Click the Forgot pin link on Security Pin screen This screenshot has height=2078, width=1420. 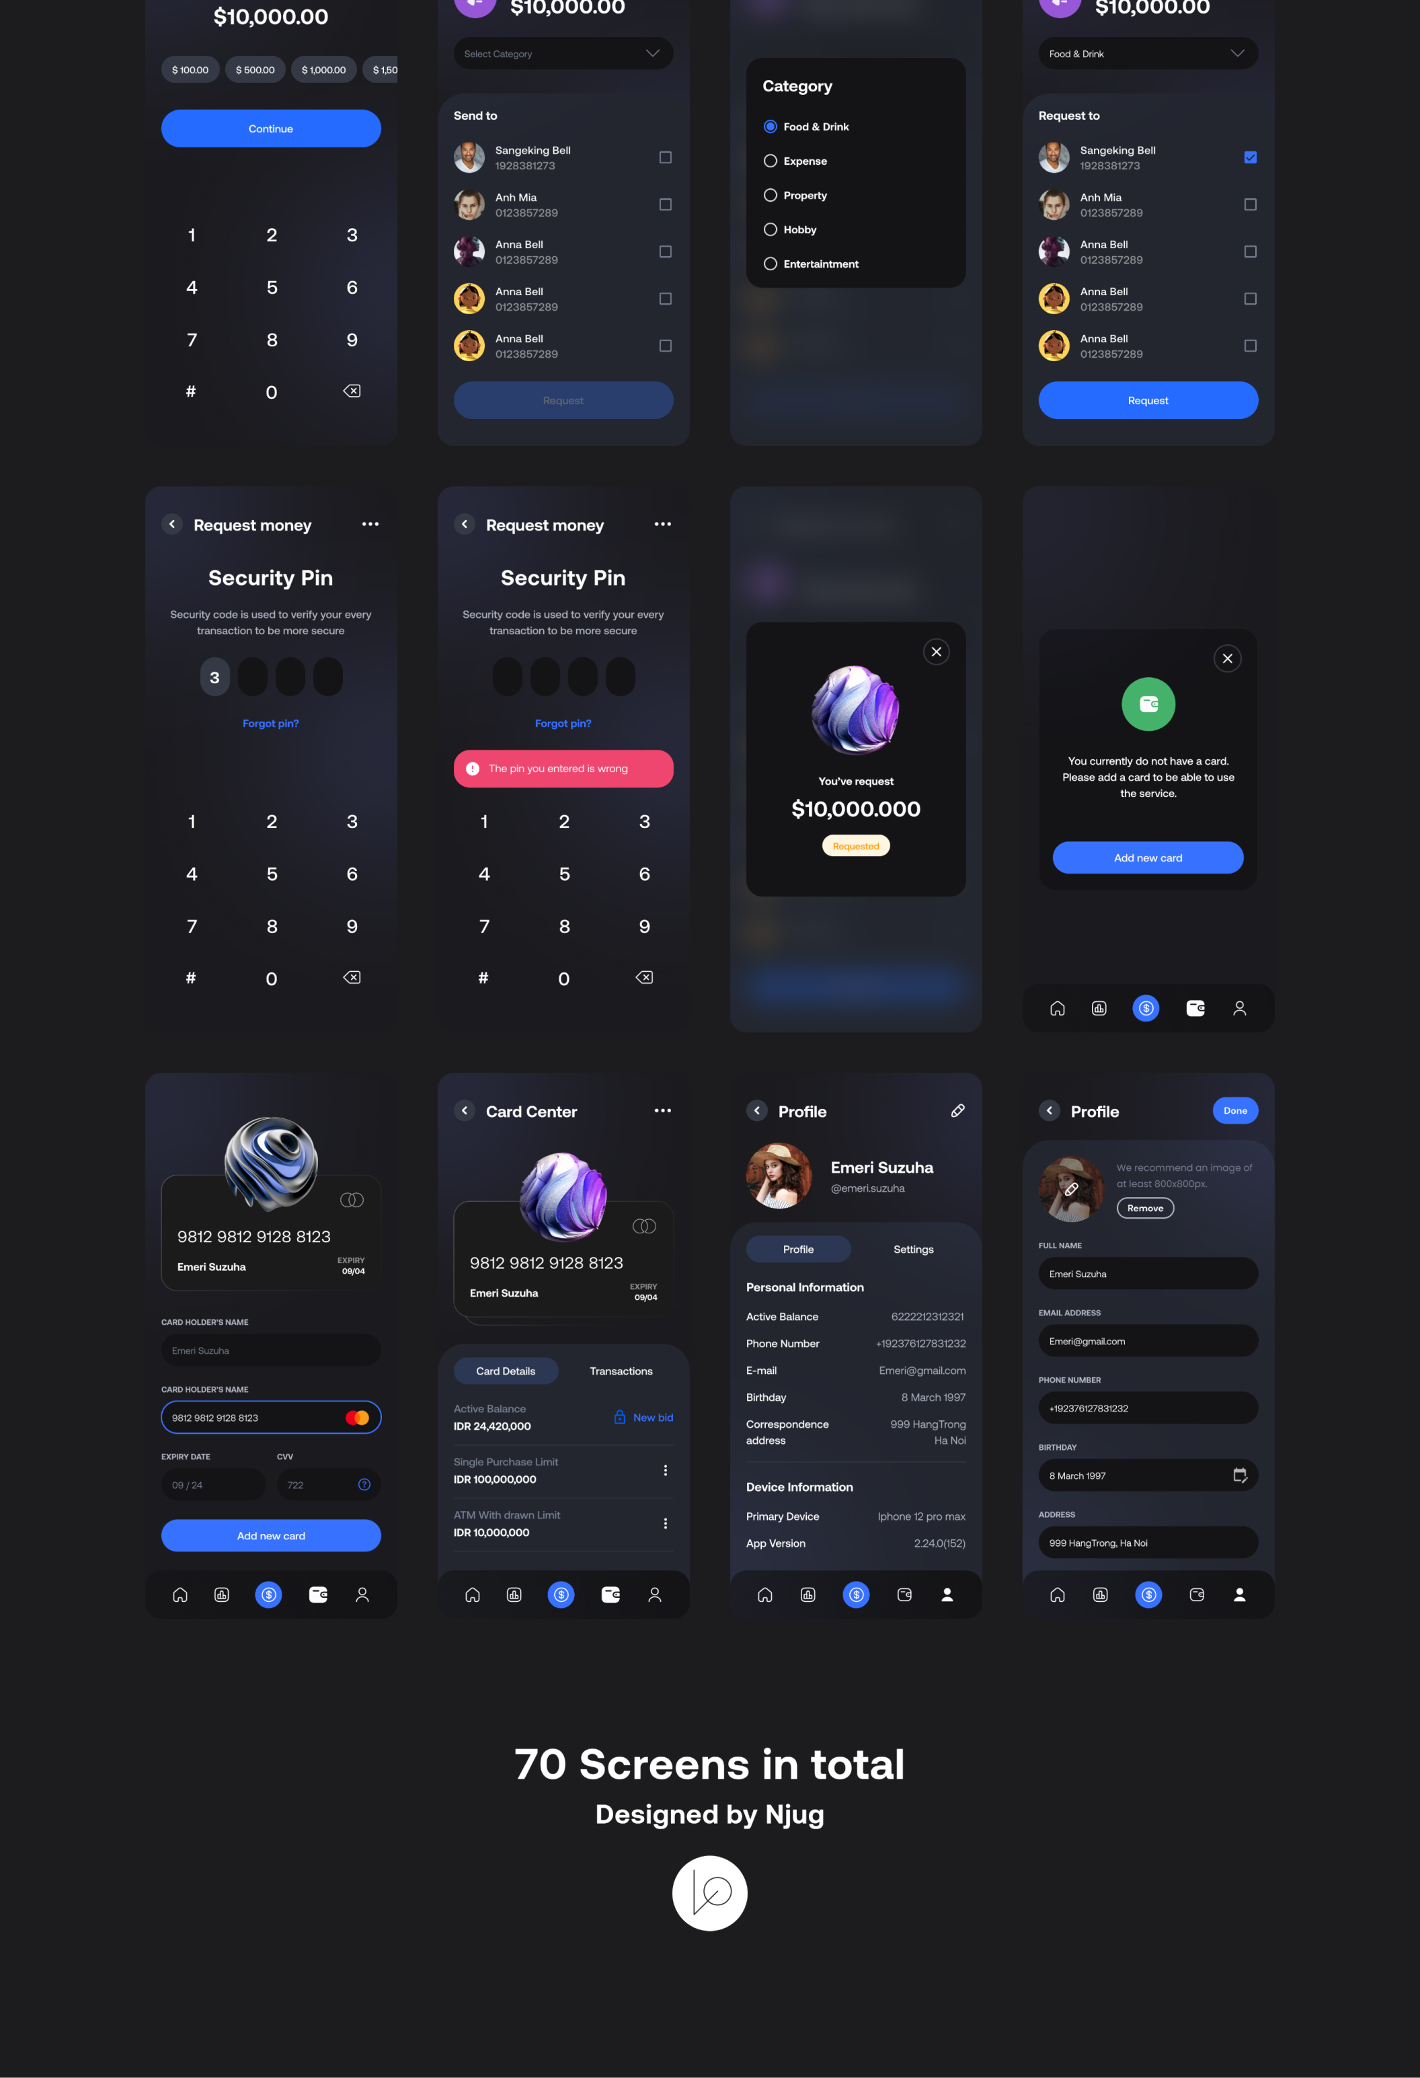[270, 723]
